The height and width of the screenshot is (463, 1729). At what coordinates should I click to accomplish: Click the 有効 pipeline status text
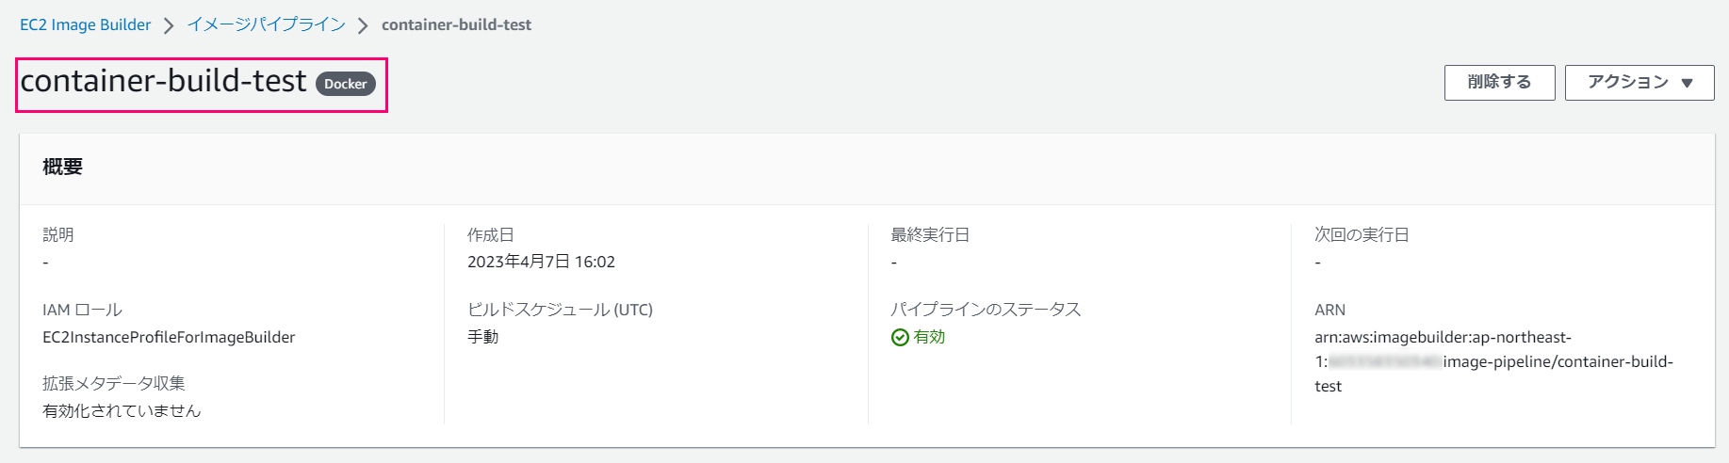point(929,337)
